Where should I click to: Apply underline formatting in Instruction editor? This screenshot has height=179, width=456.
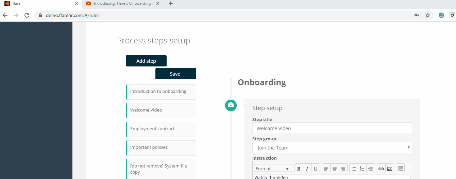[x=316, y=168]
